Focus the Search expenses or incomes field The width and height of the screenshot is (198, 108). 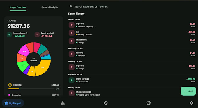coord(91,6)
